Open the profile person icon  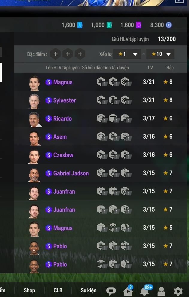coord(161,291)
